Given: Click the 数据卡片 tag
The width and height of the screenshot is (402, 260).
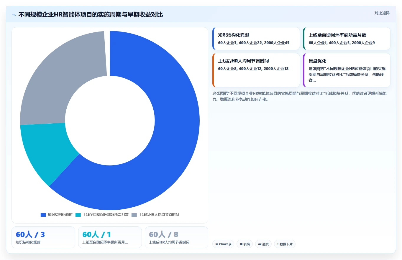Looking at the screenshot, I should [x=285, y=244].
